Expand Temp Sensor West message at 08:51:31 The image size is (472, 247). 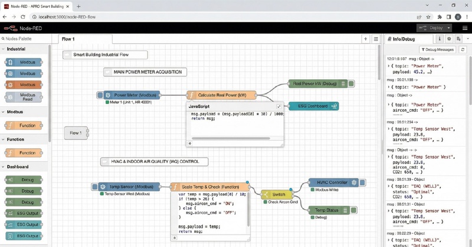click(x=389, y=211)
